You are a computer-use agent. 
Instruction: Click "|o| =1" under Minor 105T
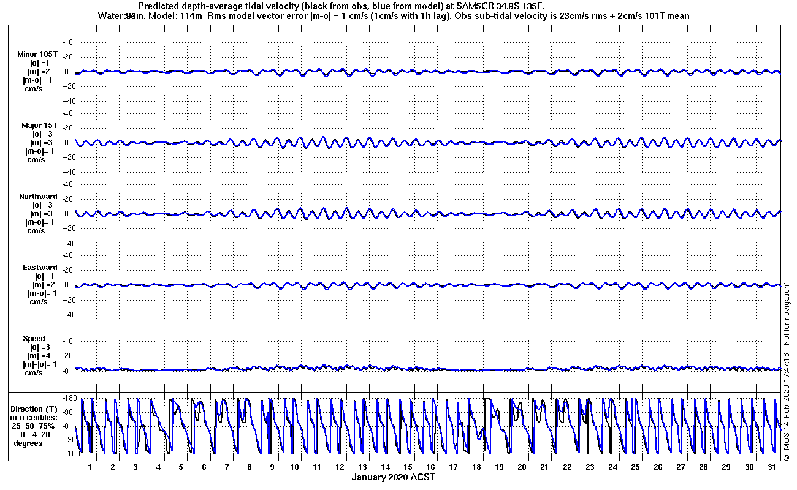point(39,63)
